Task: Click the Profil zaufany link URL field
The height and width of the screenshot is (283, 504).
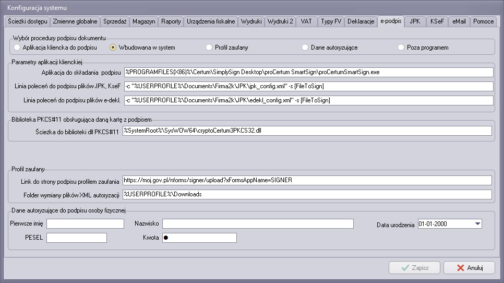Action: pos(307,180)
